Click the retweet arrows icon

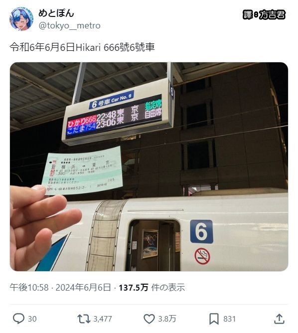[x=84, y=319]
